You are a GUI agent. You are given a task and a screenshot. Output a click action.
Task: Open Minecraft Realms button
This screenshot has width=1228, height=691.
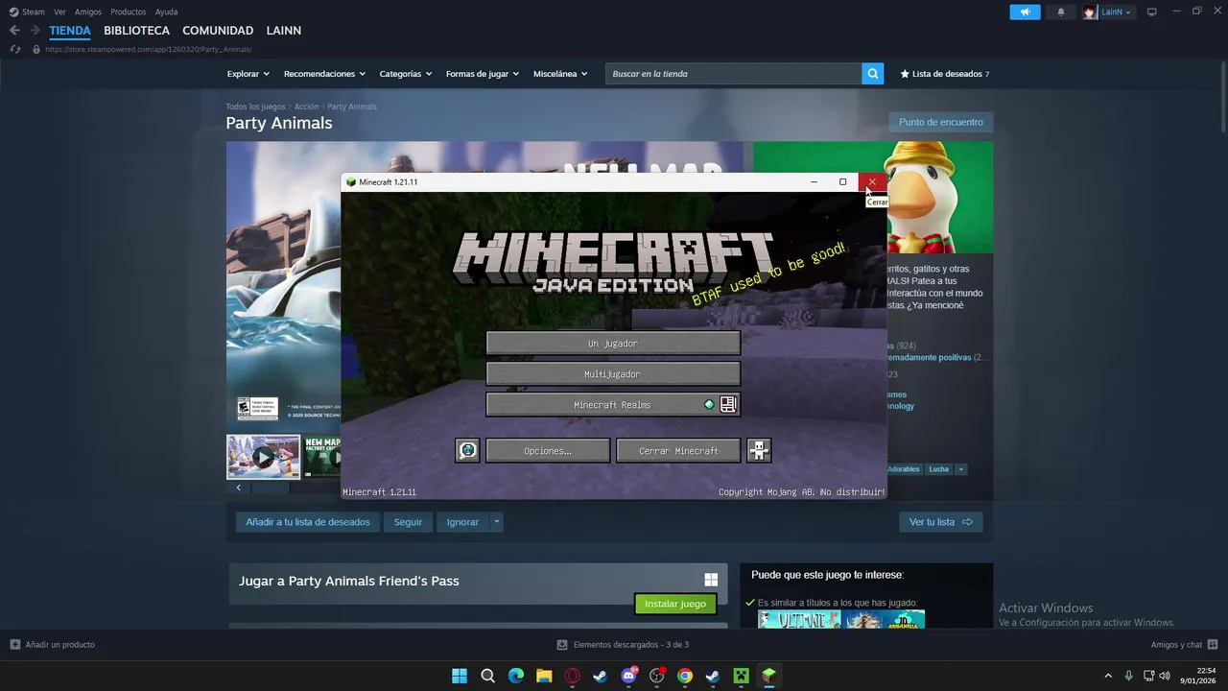click(613, 404)
